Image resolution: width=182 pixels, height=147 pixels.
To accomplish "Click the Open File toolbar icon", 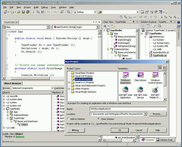I will click(x=19, y=12).
